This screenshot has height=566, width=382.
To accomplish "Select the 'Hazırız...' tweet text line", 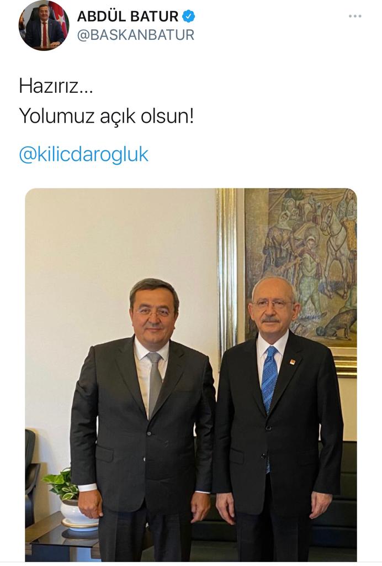I will click(x=56, y=86).
